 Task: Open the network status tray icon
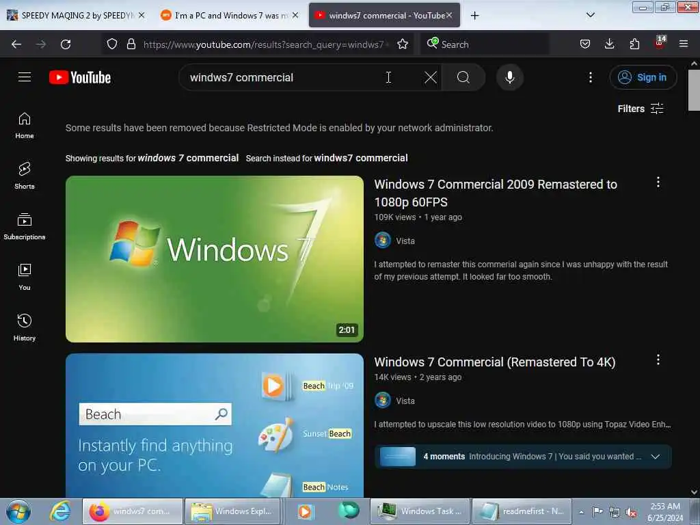click(615, 512)
